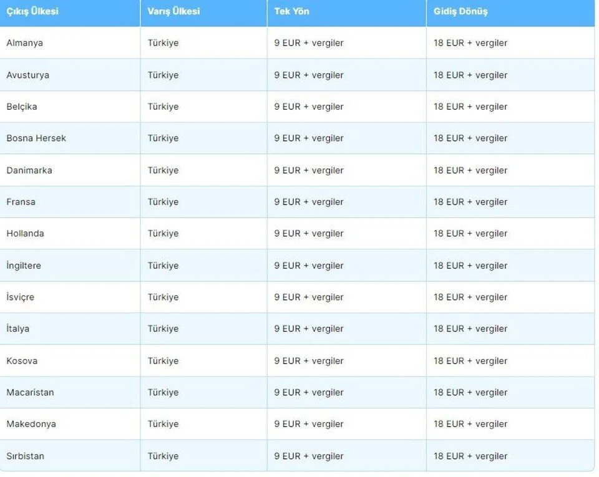The width and height of the screenshot is (599, 477).
Task: Click the Almanya country cell
Action: [x=25, y=43]
